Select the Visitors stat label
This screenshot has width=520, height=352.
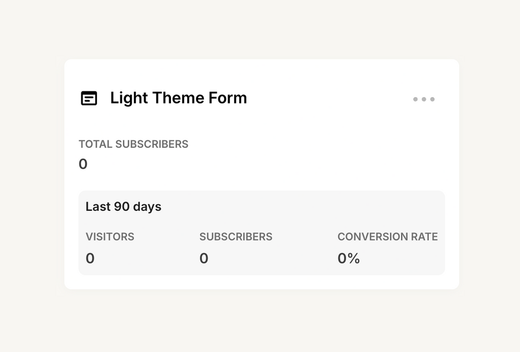(x=110, y=236)
